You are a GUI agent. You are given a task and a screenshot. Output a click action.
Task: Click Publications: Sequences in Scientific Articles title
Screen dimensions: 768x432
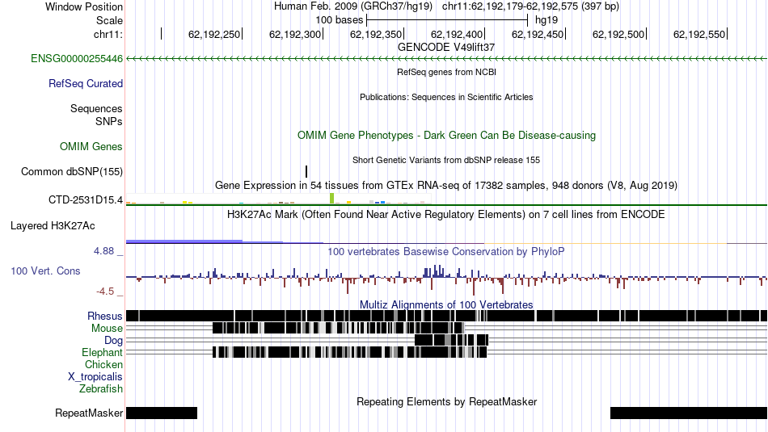pos(446,97)
